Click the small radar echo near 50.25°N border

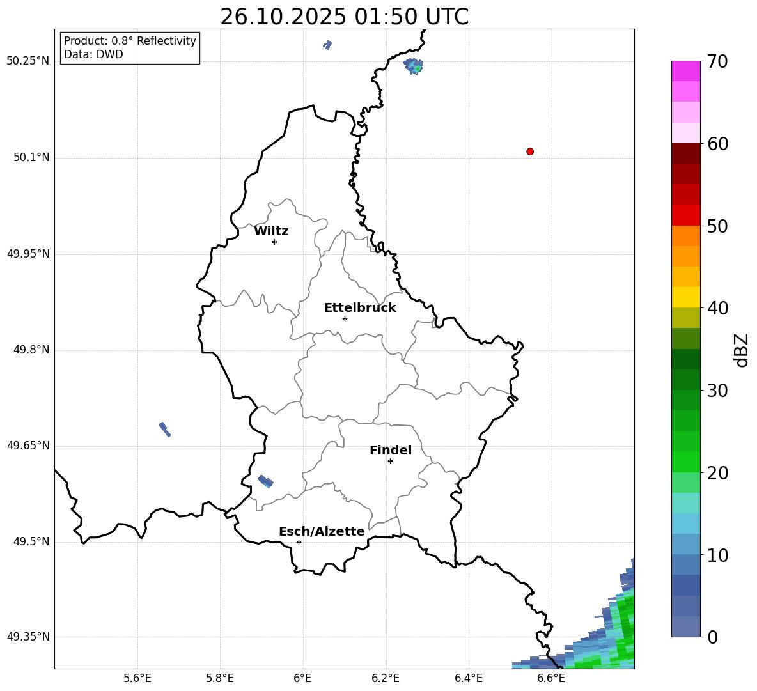click(414, 66)
